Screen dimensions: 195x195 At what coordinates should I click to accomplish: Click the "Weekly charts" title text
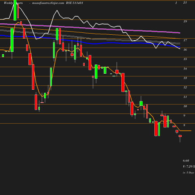coord(13,3)
